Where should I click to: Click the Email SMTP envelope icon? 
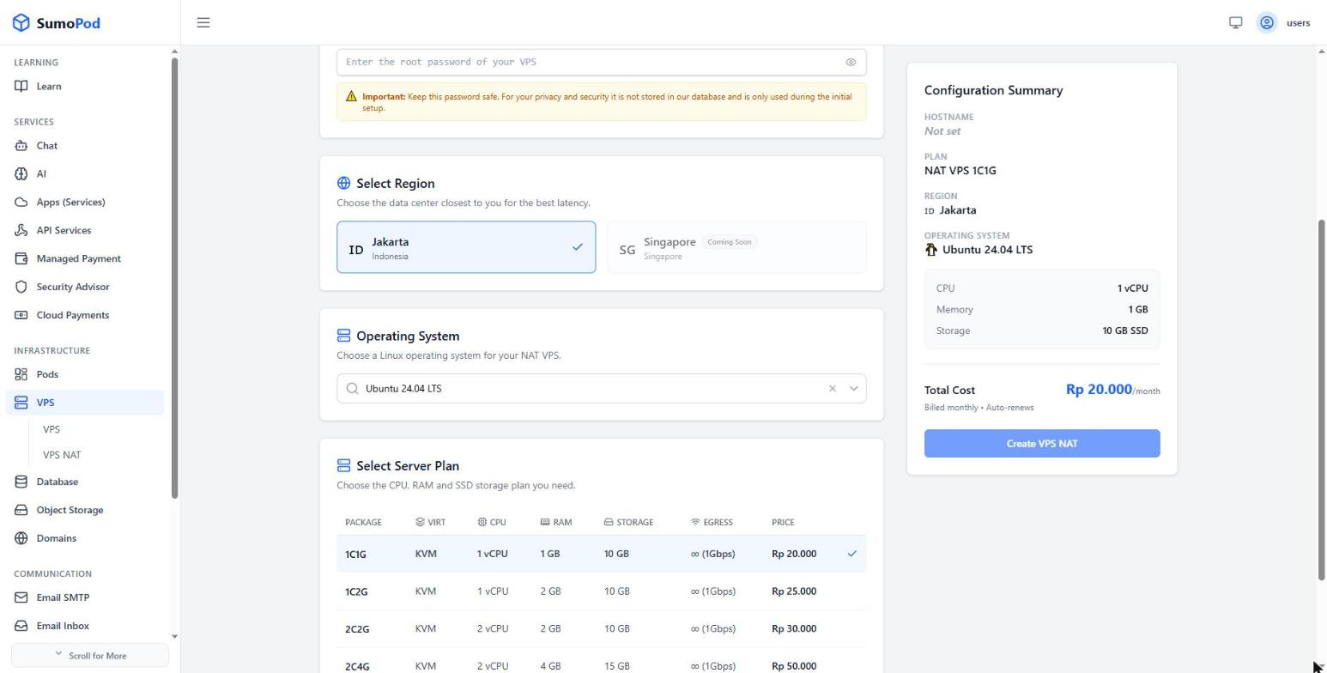[21, 597]
